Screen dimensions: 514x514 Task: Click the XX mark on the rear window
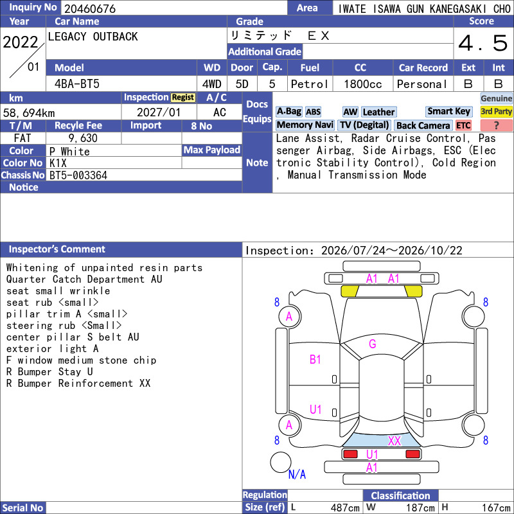[394, 441]
